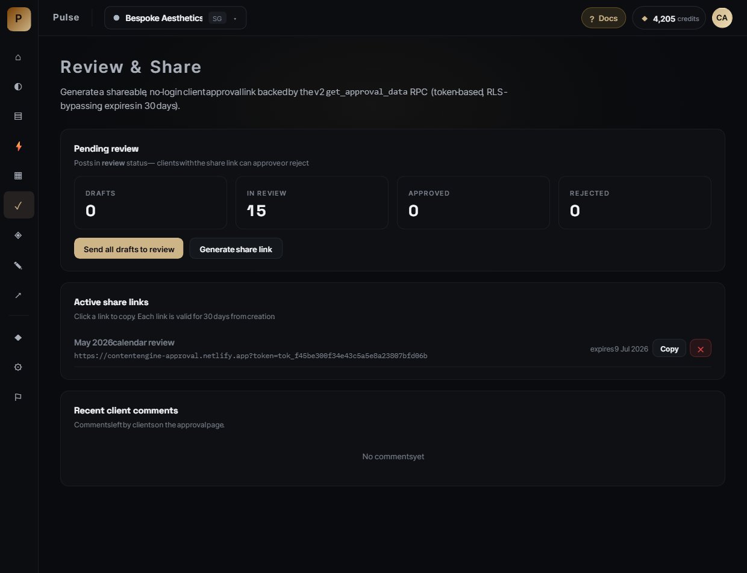Viewport: 747px width, 573px height.
Task: Click Send all drafts to review
Action: [128, 249]
